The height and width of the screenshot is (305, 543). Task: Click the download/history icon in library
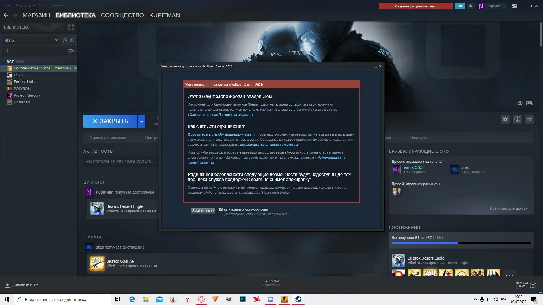(65, 40)
